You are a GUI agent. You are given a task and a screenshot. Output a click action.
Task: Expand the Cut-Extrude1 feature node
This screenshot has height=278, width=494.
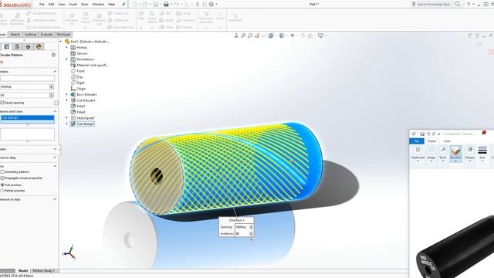coord(66,100)
